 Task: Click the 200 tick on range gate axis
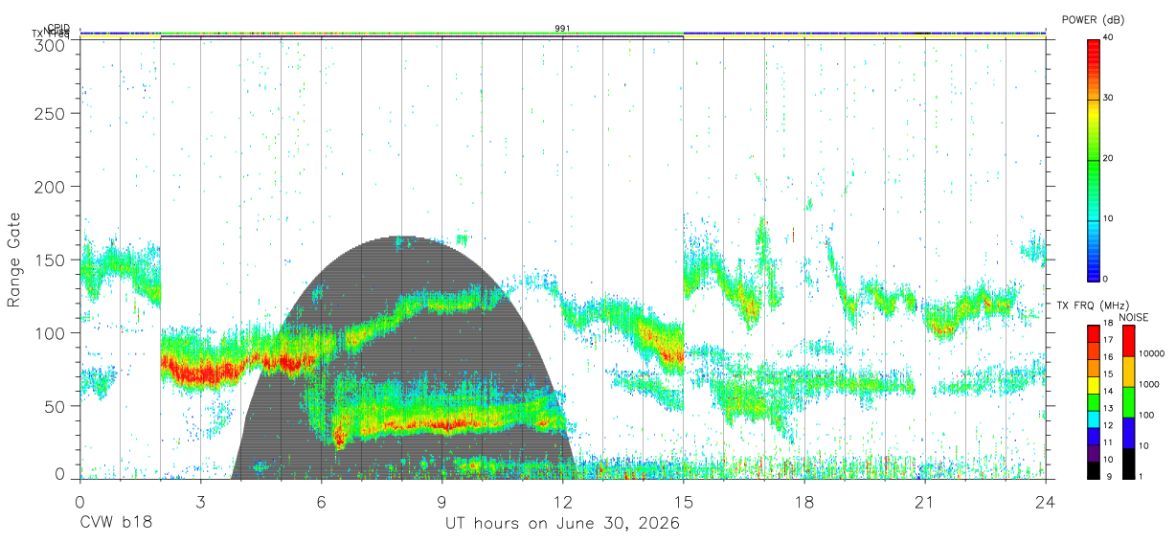[x=50, y=186]
